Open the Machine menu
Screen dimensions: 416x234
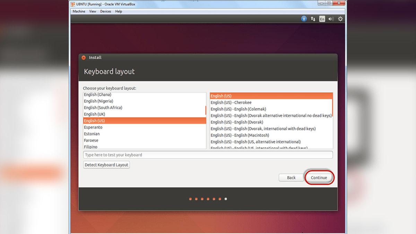coord(79,11)
